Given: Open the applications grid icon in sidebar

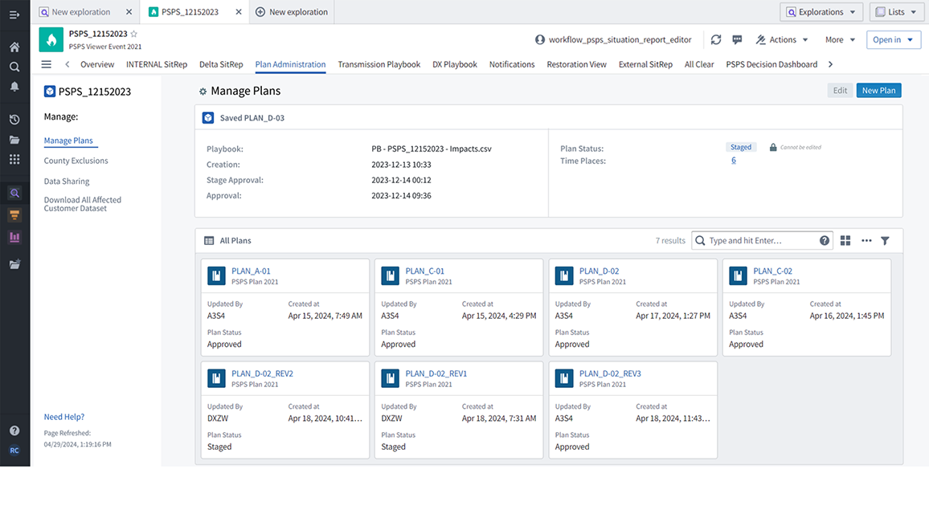Looking at the screenshot, I should click(x=14, y=159).
